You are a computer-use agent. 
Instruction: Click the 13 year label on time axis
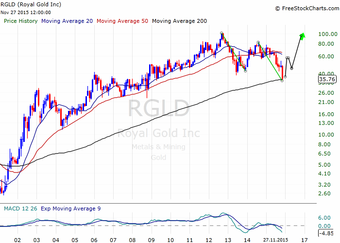coord(228,240)
